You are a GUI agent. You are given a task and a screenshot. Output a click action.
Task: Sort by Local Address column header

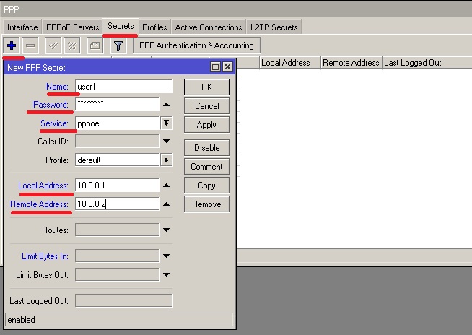click(290, 63)
